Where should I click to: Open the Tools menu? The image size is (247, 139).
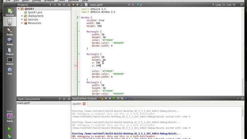click(61, 1)
